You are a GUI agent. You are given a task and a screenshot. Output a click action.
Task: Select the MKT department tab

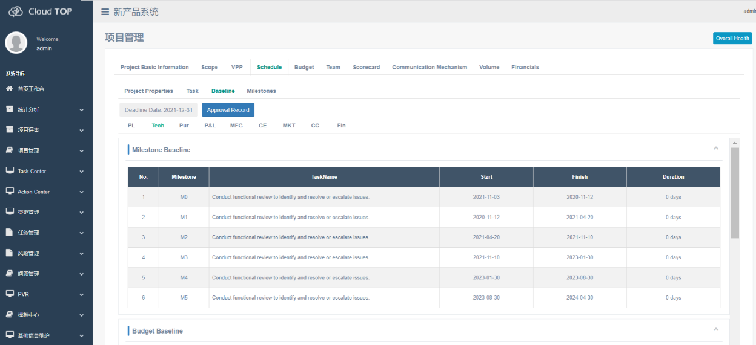click(289, 126)
